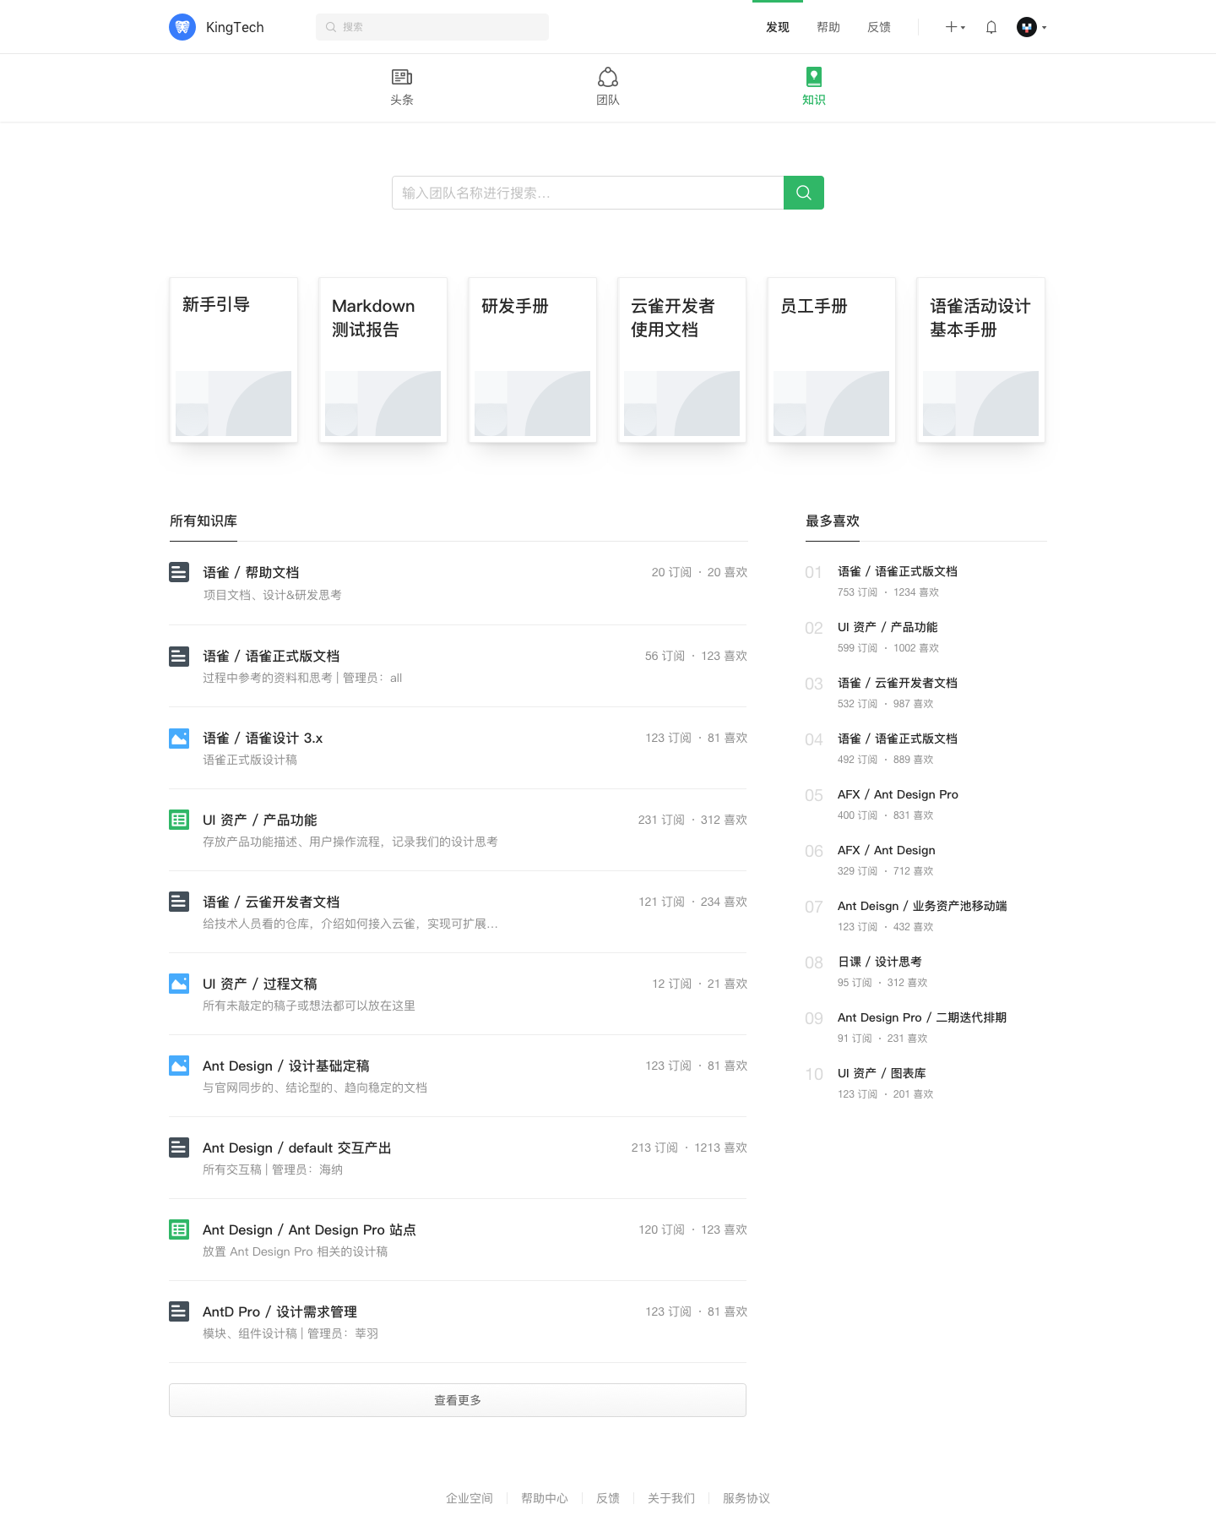Open the 发现 menu item
1216x1521 pixels.
pos(778,27)
